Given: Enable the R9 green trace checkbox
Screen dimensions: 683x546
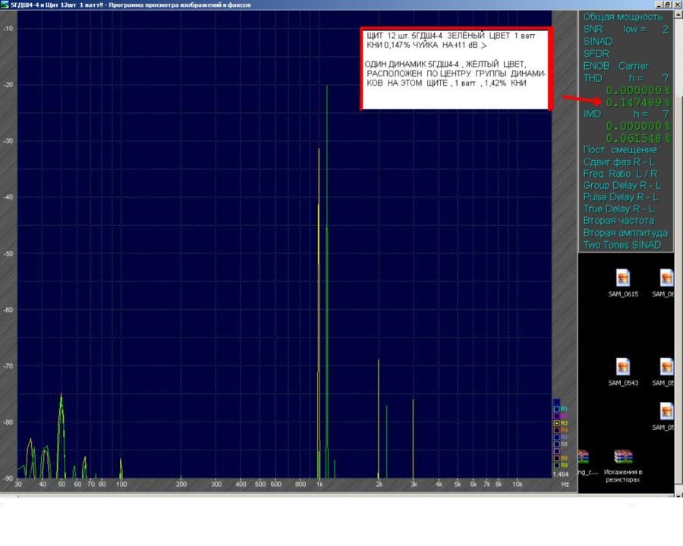Looking at the screenshot, I should click(x=556, y=466).
